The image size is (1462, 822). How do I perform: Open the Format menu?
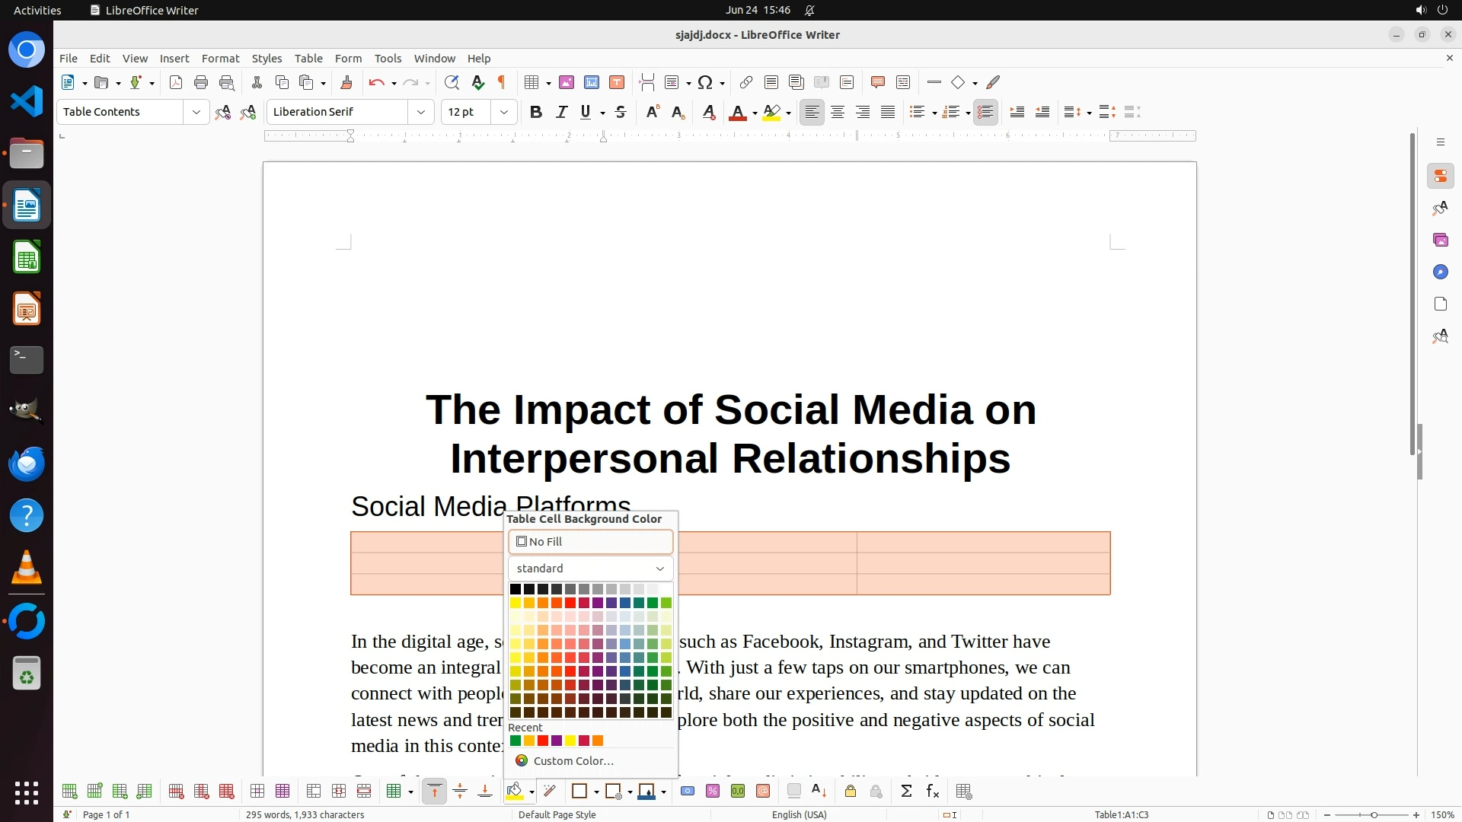[220, 59]
